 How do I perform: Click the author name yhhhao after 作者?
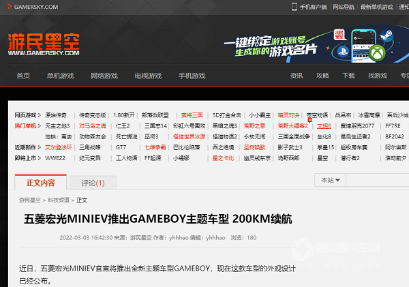coord(179,238)
